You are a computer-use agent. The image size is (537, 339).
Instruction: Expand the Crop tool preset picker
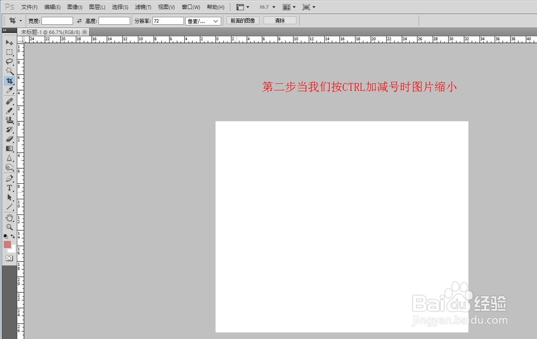pos(20,20)
